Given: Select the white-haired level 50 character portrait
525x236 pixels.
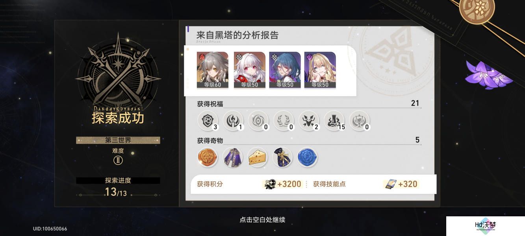Looking at the screenshot, I should pos(249,70).
